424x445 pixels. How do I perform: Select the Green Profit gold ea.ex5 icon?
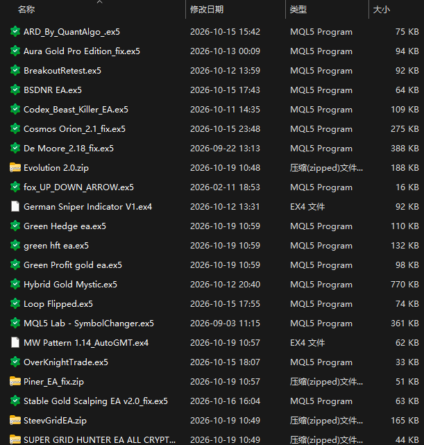pyautogui.click(x=15, y=265)
